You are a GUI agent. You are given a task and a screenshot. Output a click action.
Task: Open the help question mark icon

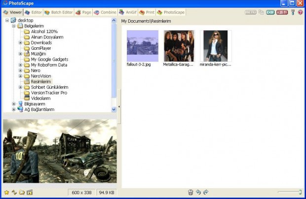click(x=301, y=12)
